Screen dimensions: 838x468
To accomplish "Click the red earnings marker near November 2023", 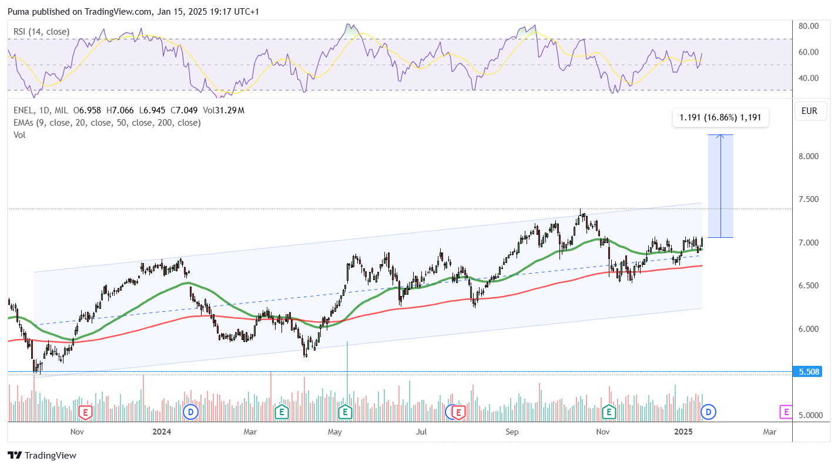I will 86,412.
